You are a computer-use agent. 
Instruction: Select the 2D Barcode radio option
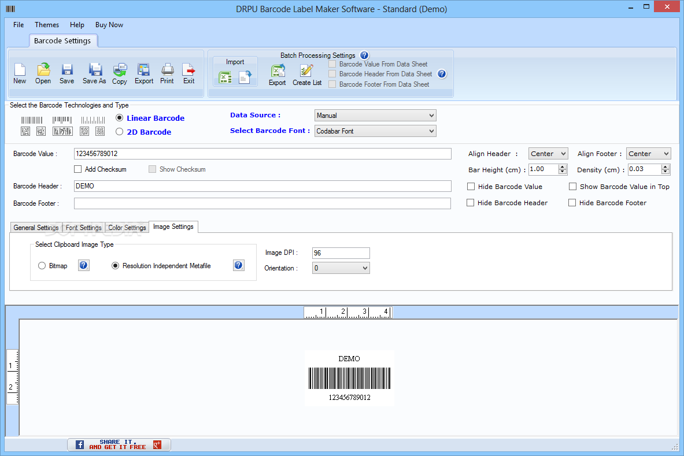point(119,132)
